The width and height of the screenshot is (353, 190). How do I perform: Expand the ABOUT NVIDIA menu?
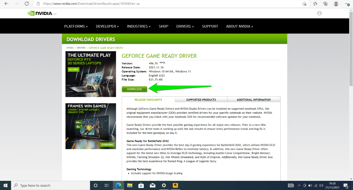pyautogui.click(x=239, y=26)
